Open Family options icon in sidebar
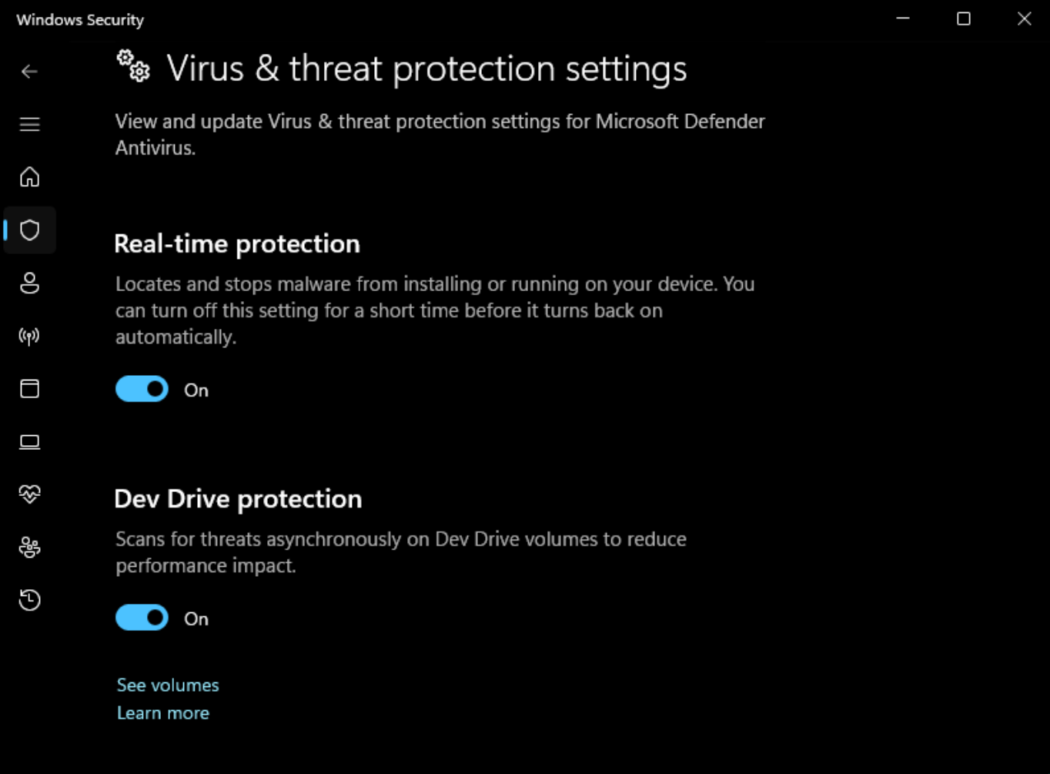The height and width of the screenshot is (774, 1050). coord(29,547)
